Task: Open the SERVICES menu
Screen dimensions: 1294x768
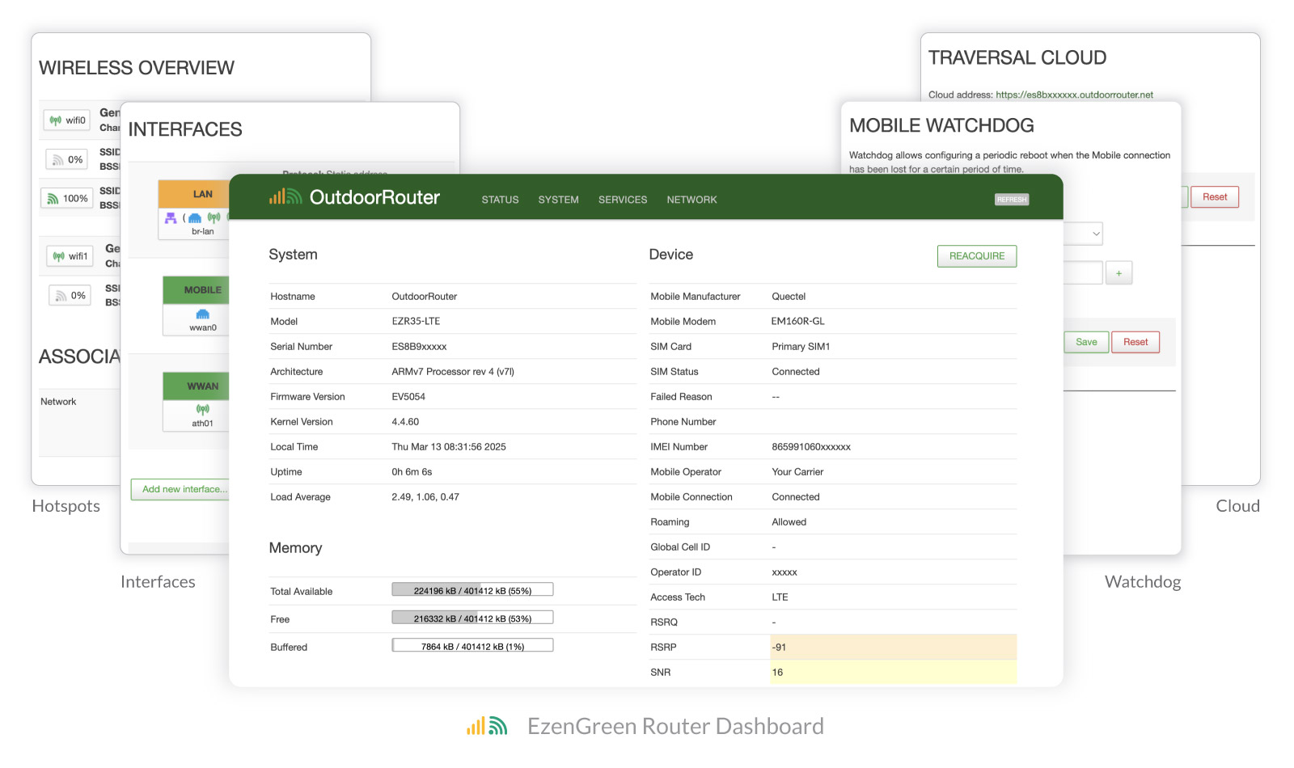Action: (x=623, y=200)
